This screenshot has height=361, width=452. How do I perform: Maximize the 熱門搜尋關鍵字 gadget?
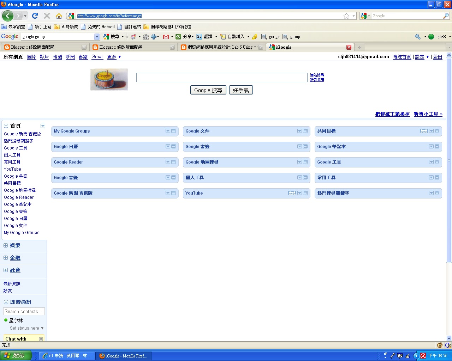(437, 193)
